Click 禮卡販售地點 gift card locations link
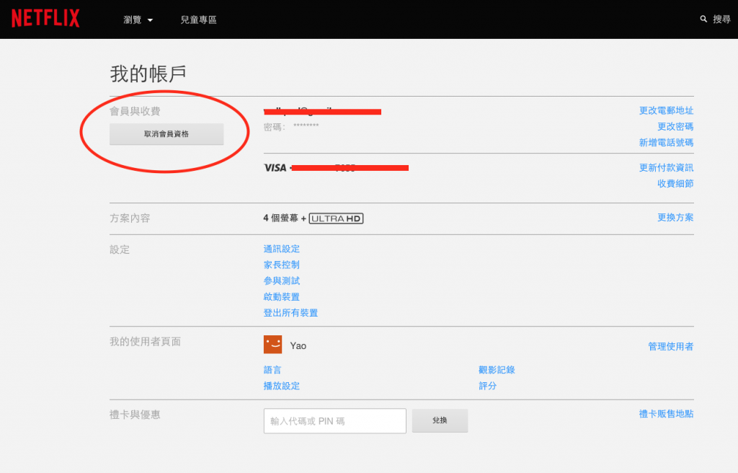Screen dimensions: 738x473 (666, 414)
